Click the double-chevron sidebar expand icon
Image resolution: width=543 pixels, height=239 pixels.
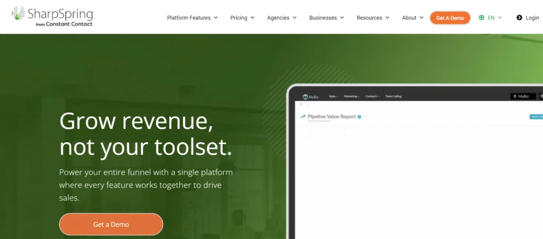[x=301, y=105]
